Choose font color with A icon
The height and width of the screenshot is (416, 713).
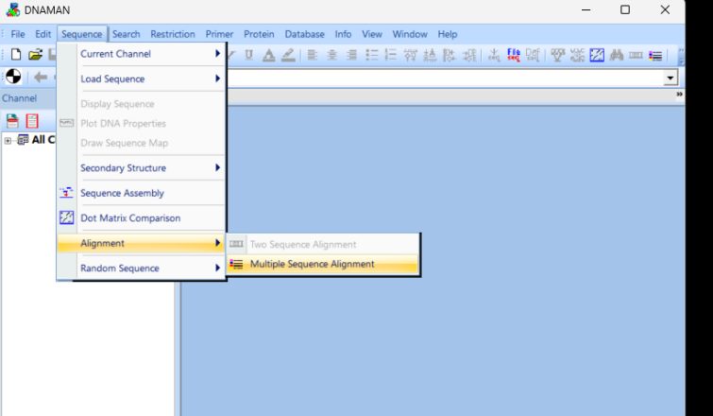269,55
